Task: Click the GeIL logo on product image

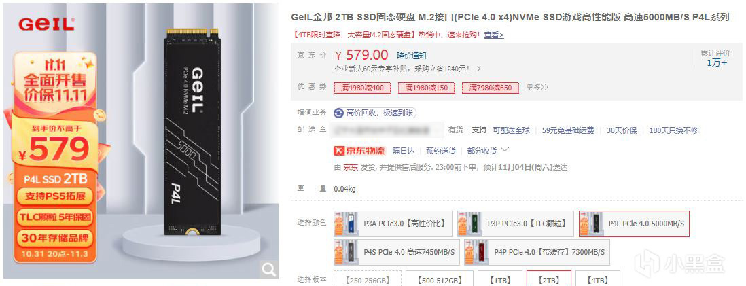Action: point(46,24)
